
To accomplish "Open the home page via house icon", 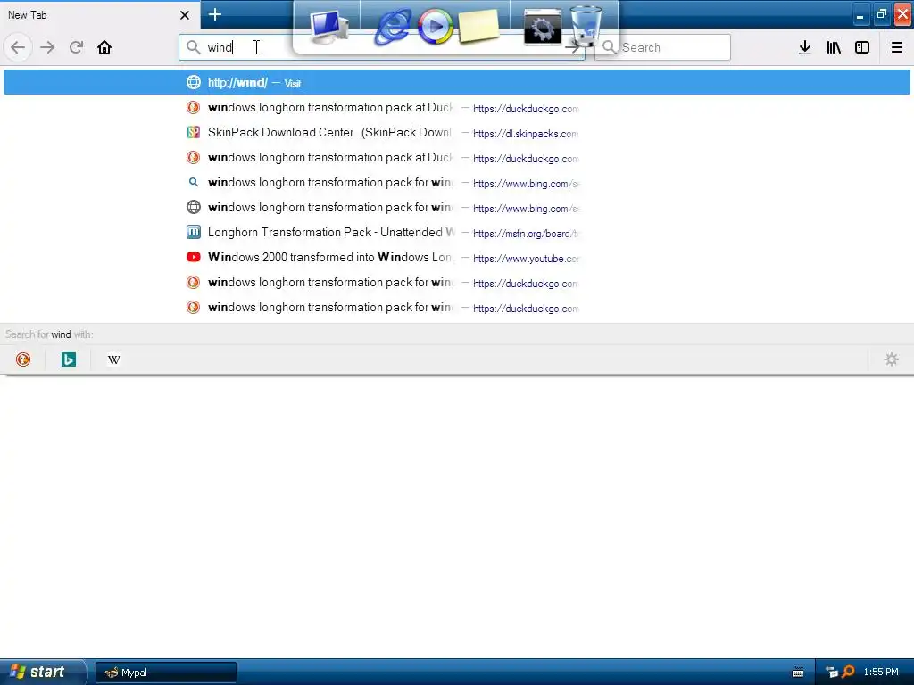I will tap(104, 47).
